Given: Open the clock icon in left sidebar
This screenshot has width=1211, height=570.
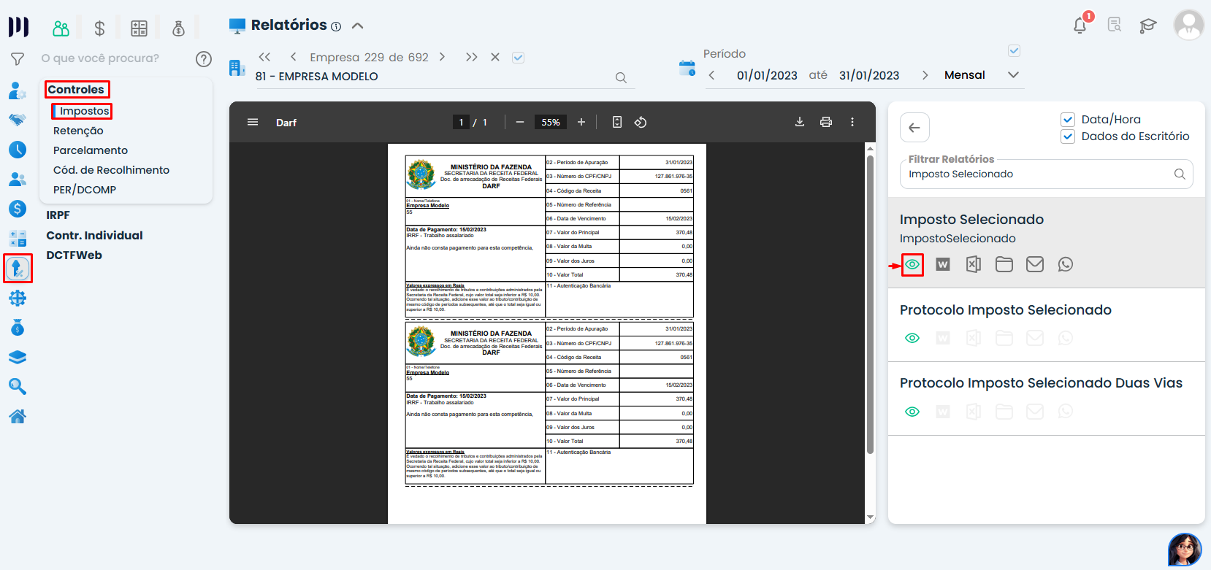Looking at the screenshot, I should tap(18, 150).
